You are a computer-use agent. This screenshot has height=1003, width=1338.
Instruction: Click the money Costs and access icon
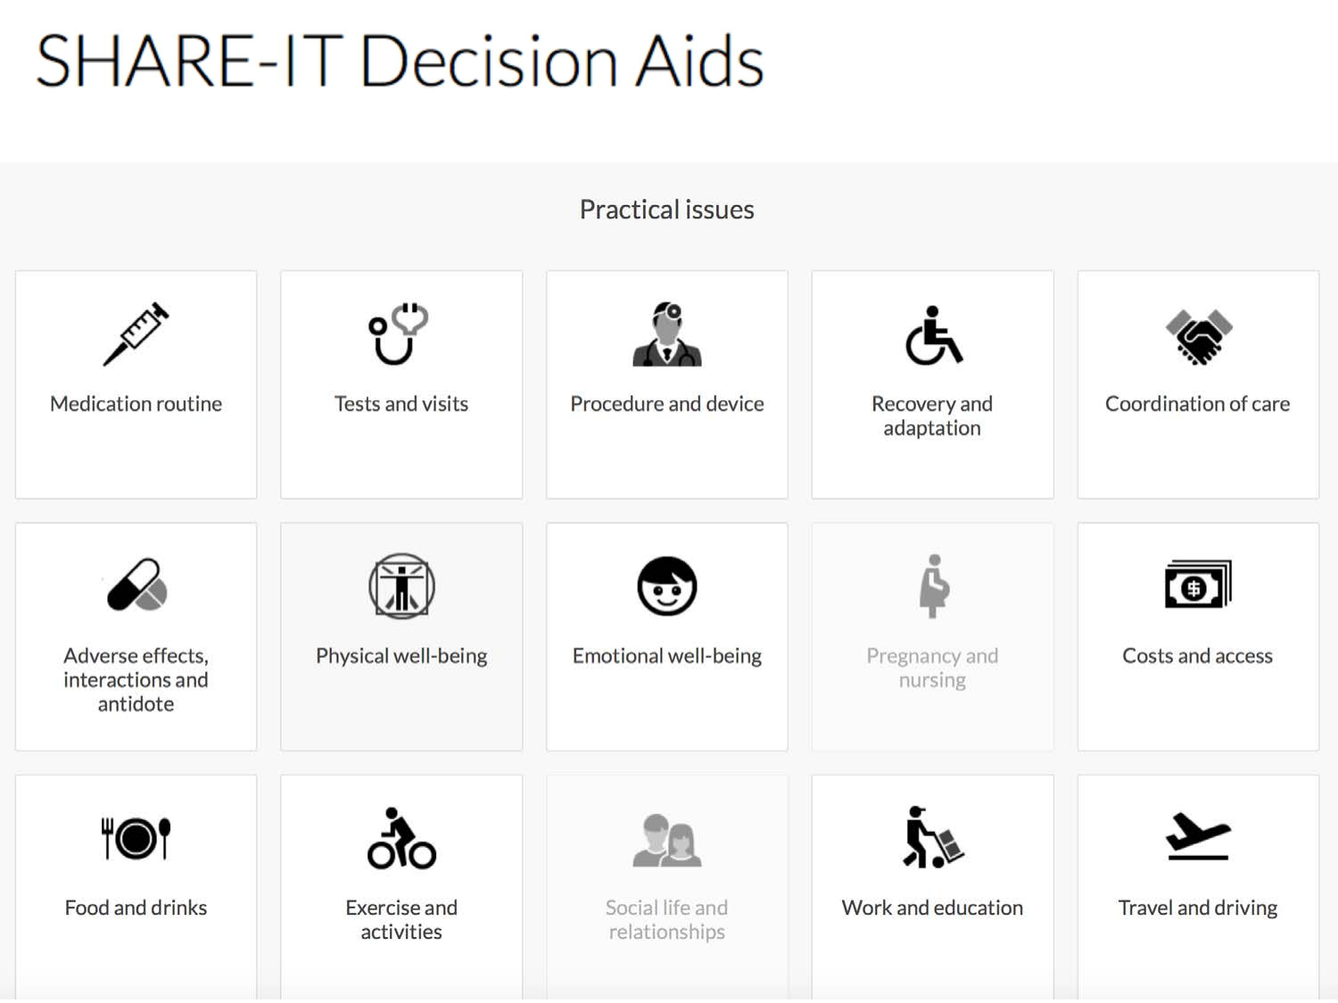click(1198, 585)
